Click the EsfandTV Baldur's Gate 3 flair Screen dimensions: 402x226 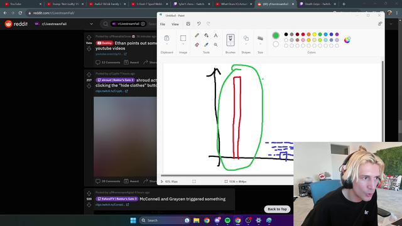pos(117,199)
